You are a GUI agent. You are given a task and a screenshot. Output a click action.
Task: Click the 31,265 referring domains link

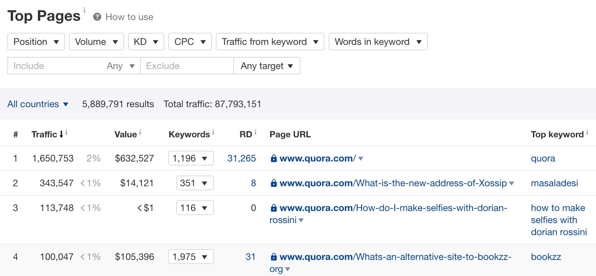(x=241, y=158)
